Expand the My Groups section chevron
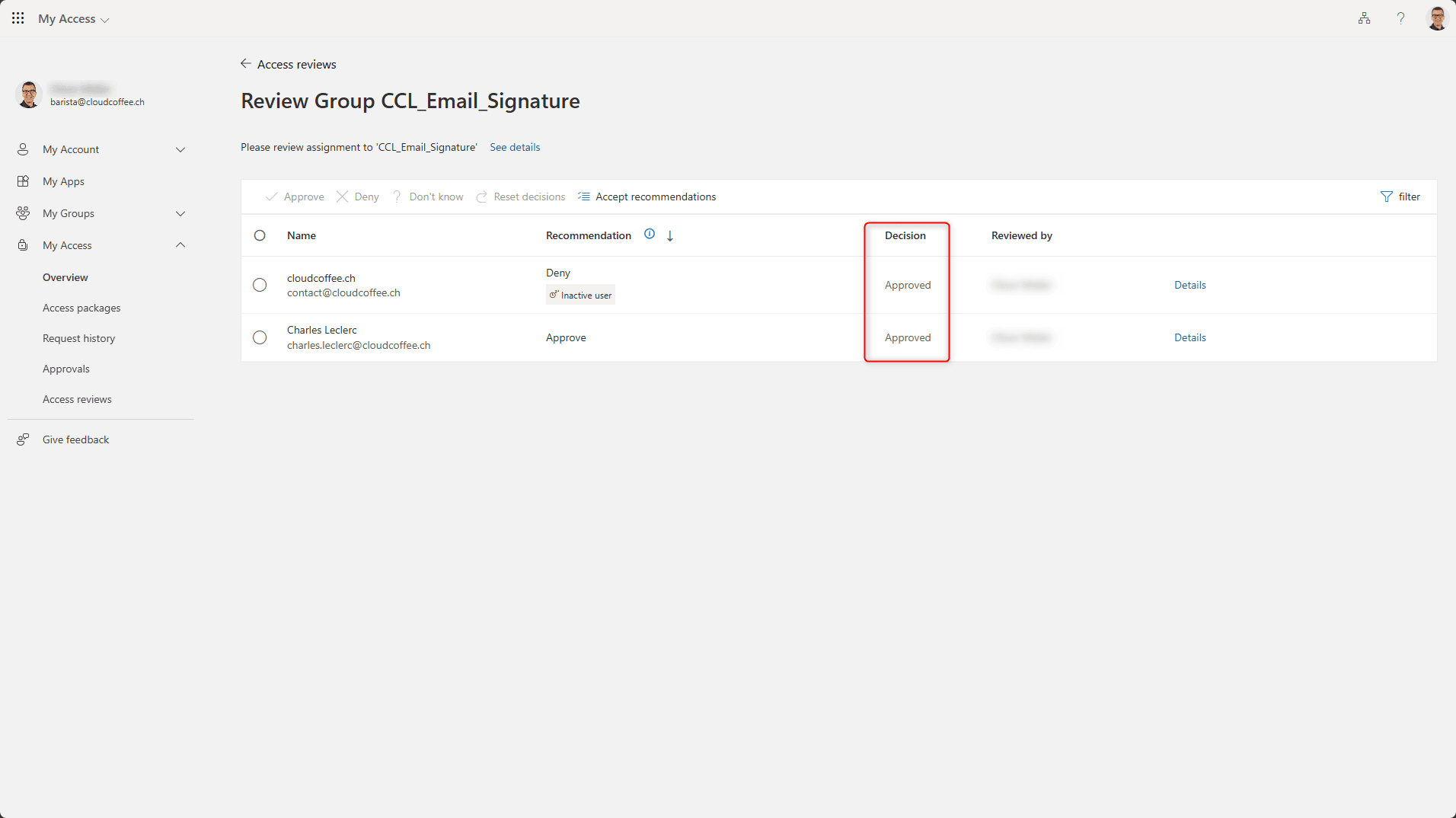Viewport: 1456px width, 818px height. tap(180, 213)
